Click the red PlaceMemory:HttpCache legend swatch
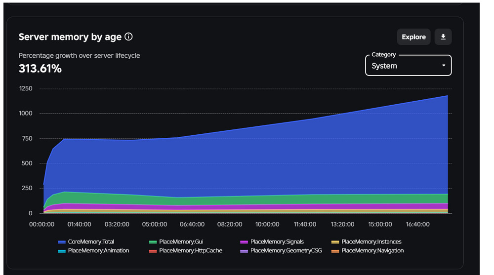The width and height of the screenshot is (494, 275). coord(153,251)
